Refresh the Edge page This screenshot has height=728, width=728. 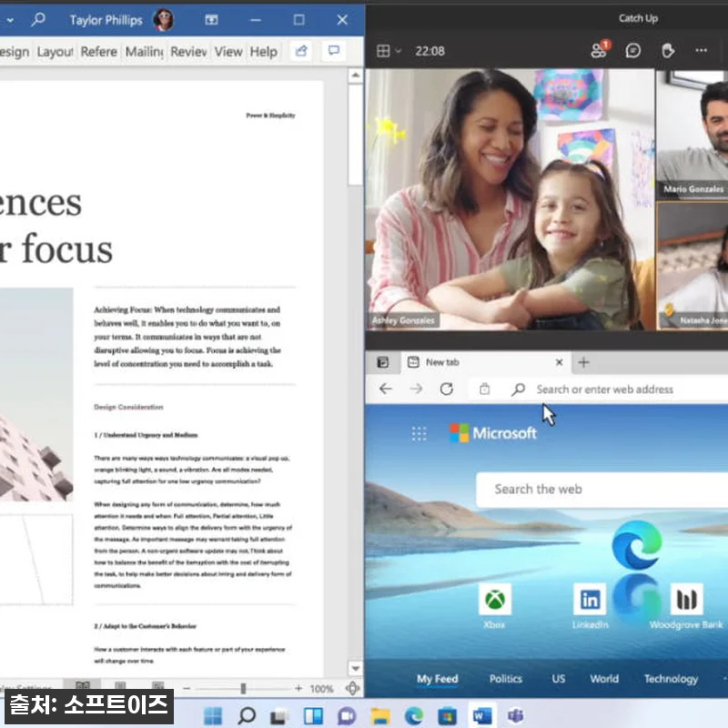click(x=447, y=389)
